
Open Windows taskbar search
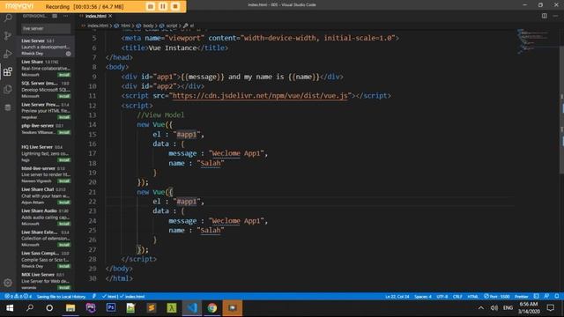point(30,308)
